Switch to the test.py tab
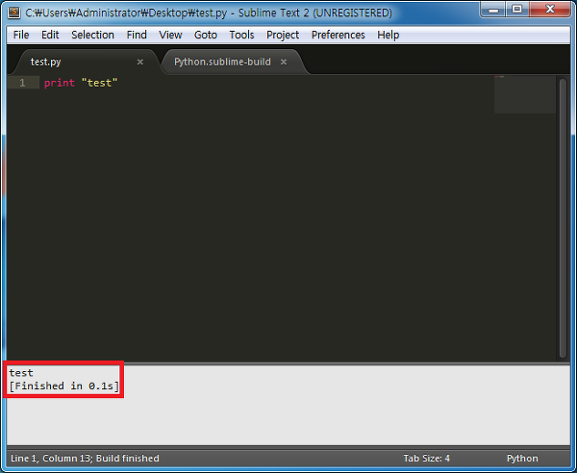The image size is (577, 473). click(x=87, y=62)
